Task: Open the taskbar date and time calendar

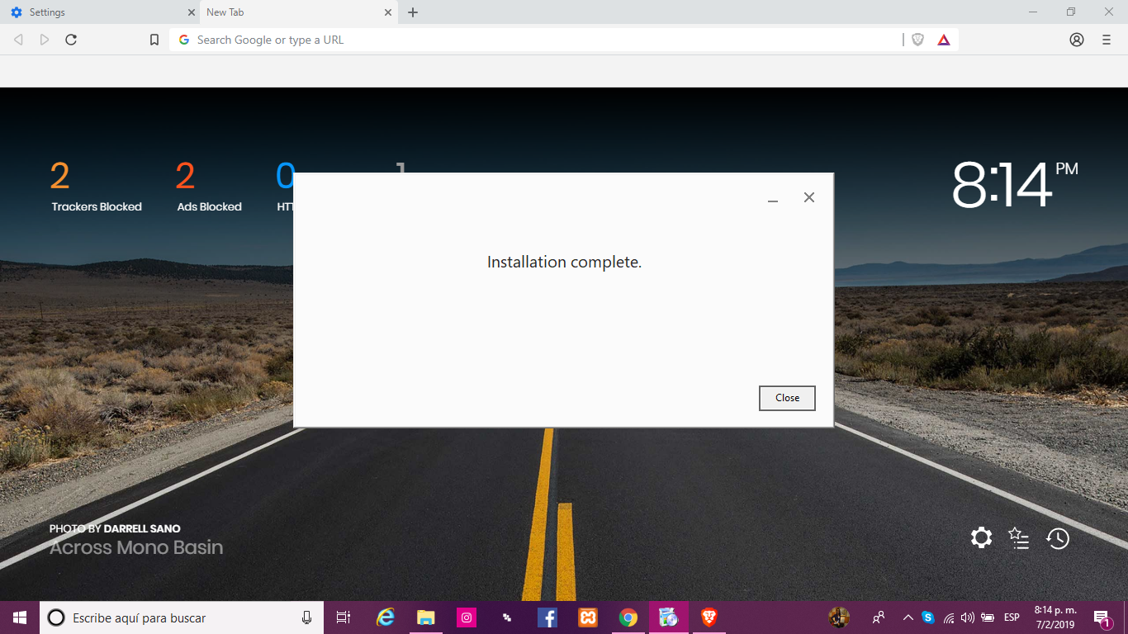Action: coord(1055,617)
